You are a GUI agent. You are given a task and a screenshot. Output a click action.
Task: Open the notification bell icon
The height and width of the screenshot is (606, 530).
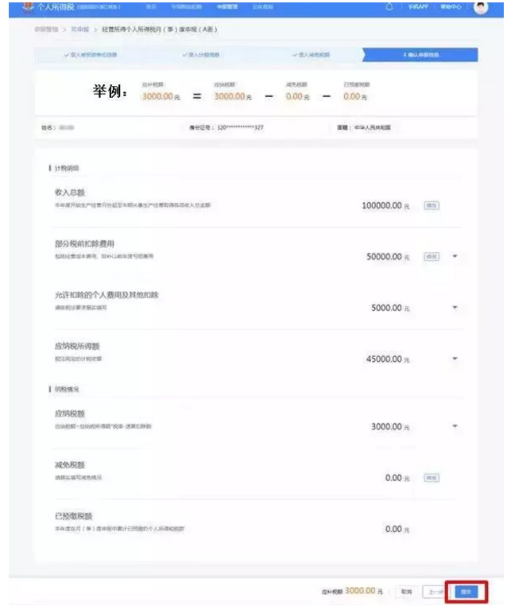click(389, 6)
